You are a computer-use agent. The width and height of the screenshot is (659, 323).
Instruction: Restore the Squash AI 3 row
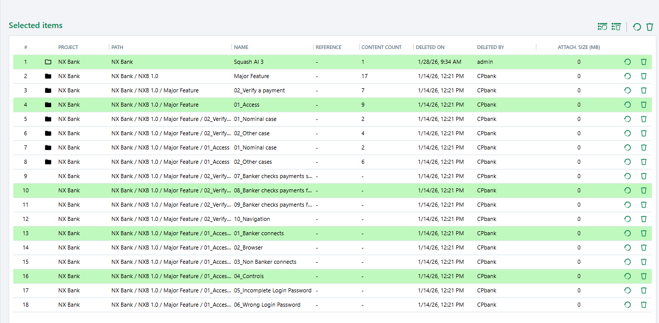tap(627, 62)
